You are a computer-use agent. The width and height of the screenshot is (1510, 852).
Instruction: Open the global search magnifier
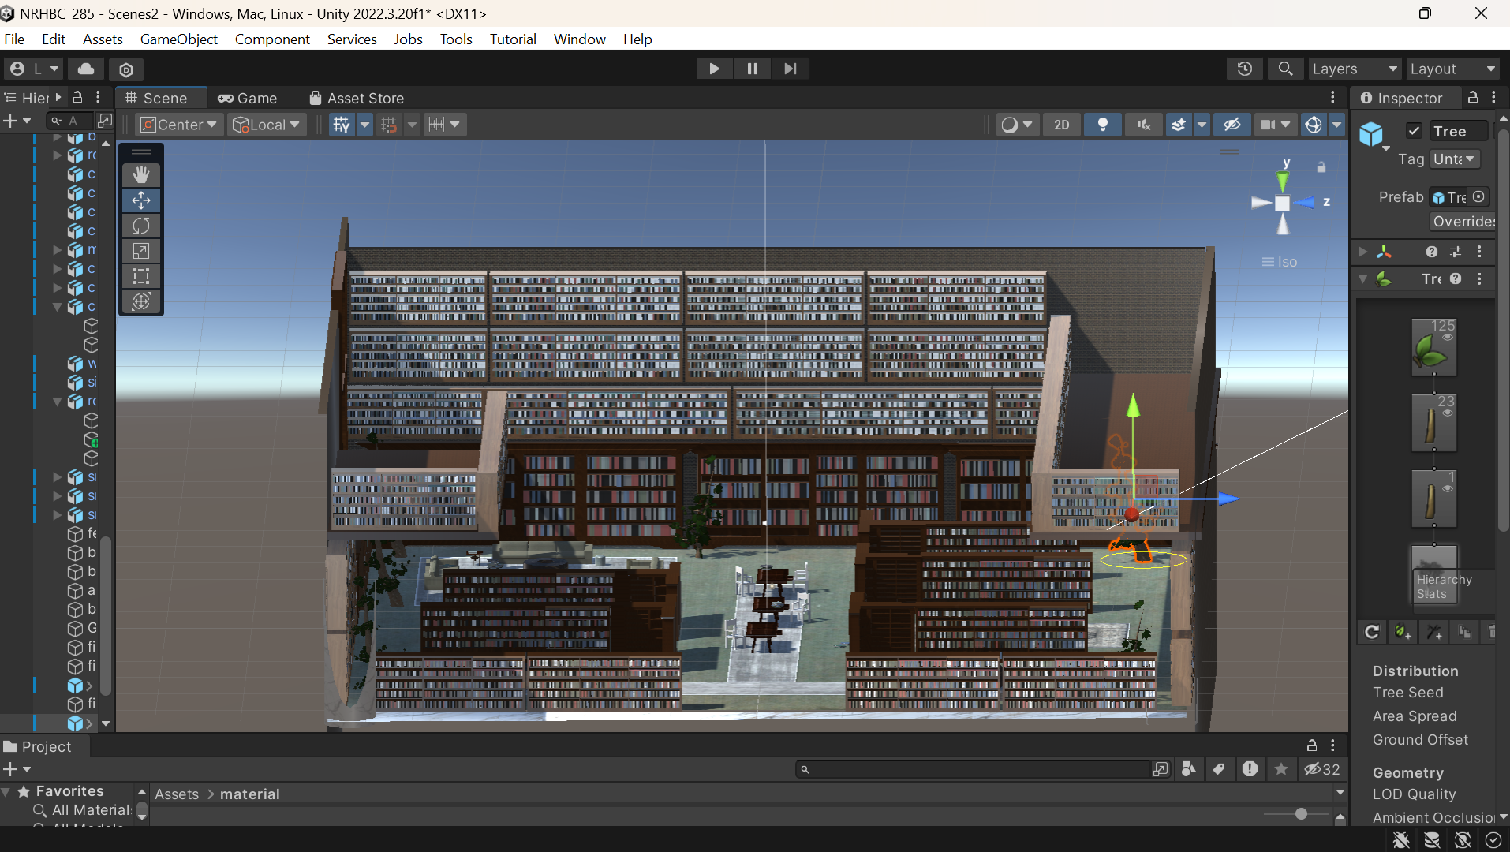click(1285, 69)
